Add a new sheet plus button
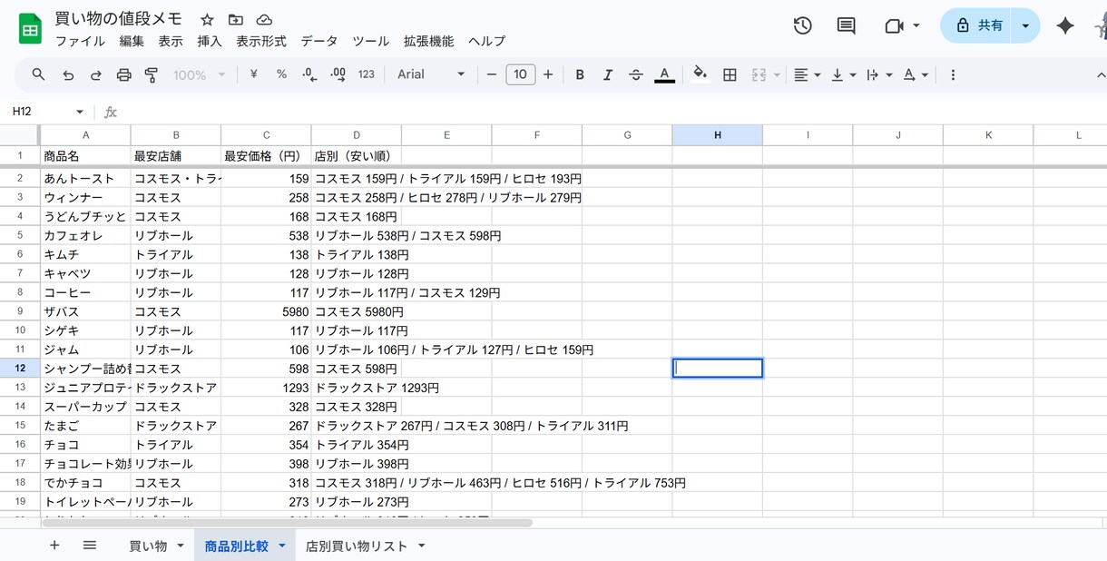 coord(54,546)
